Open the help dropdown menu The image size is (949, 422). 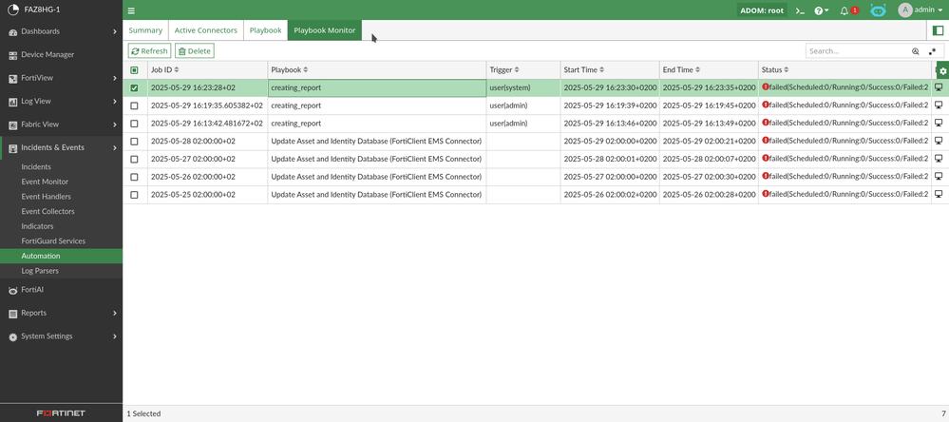(821, 10)
